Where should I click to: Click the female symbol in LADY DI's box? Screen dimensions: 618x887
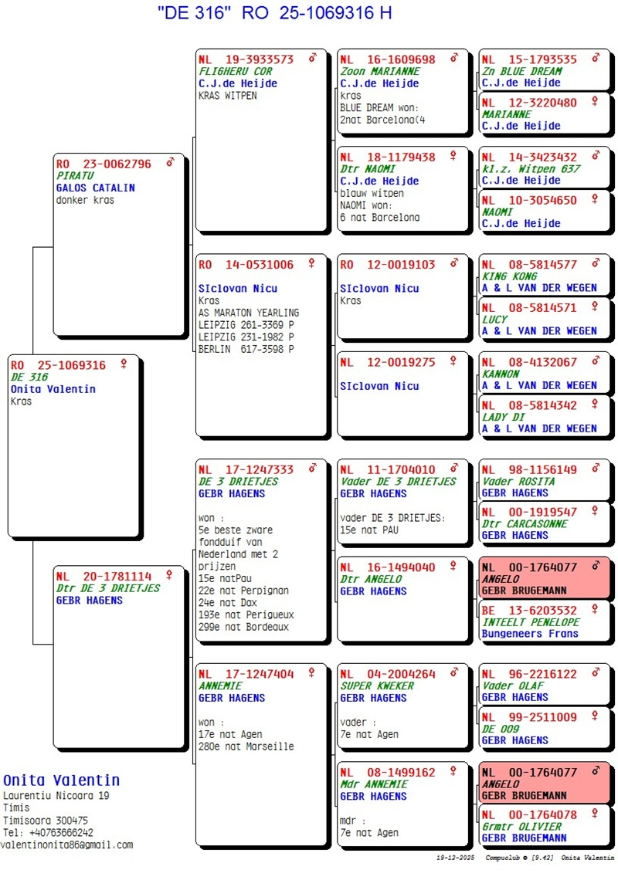(x=595, y=405)
